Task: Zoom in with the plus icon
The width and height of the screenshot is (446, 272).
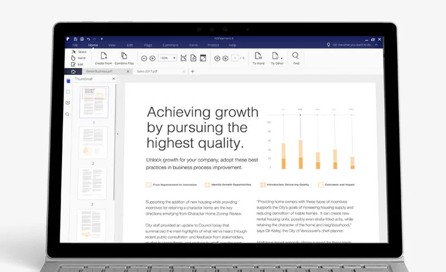Action: click(153, 58)
